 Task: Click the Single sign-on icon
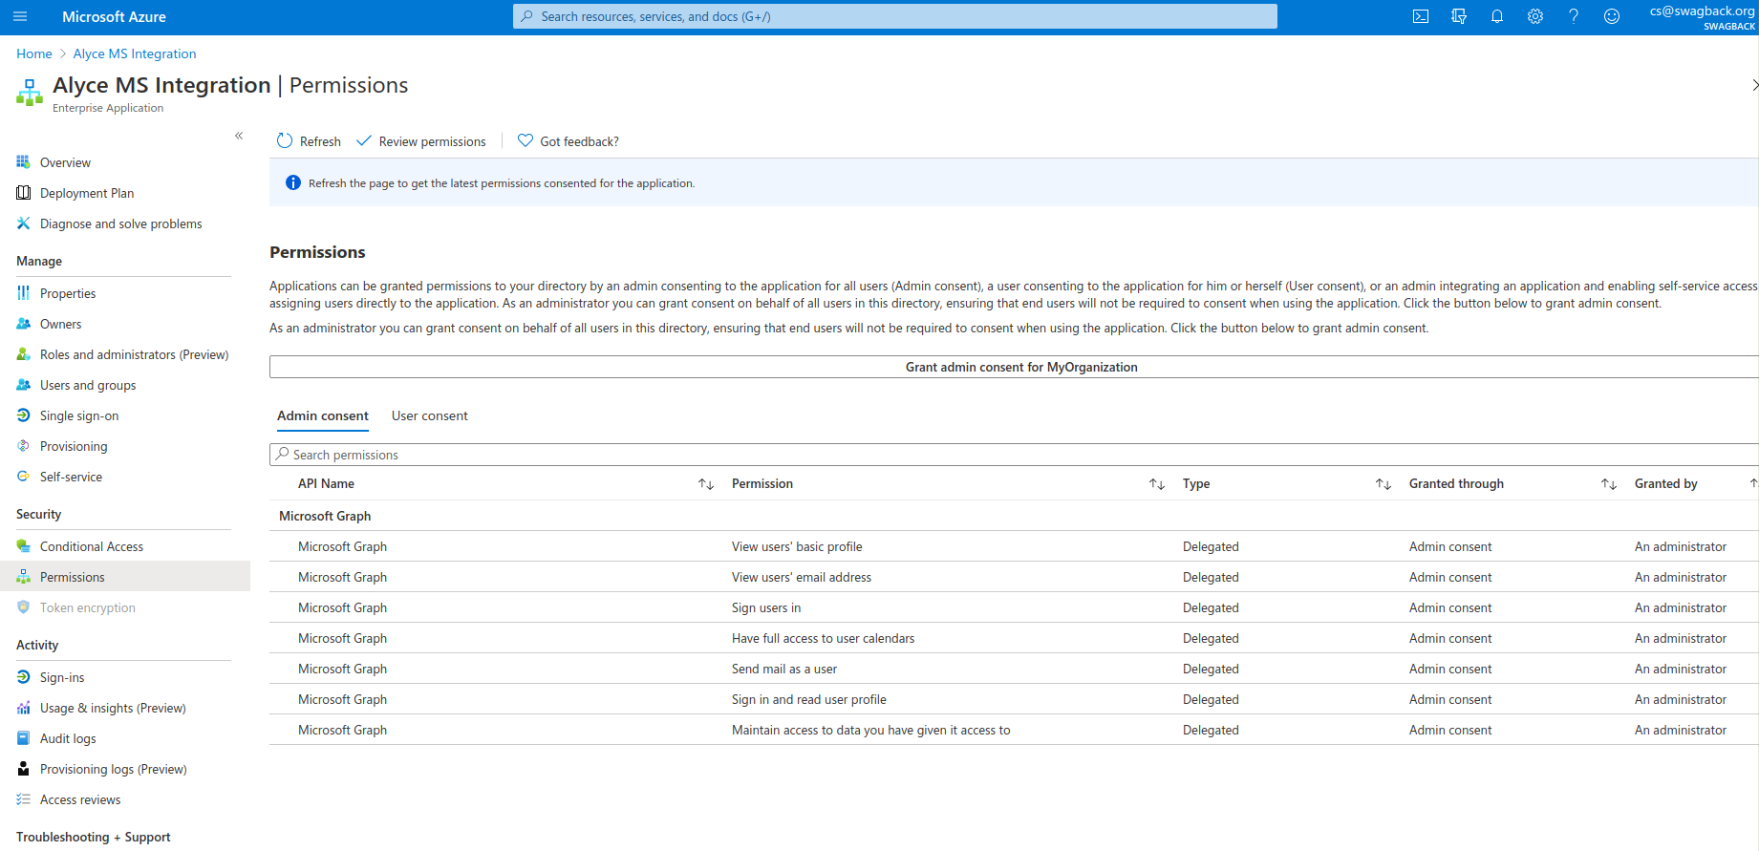click(24, 415)
